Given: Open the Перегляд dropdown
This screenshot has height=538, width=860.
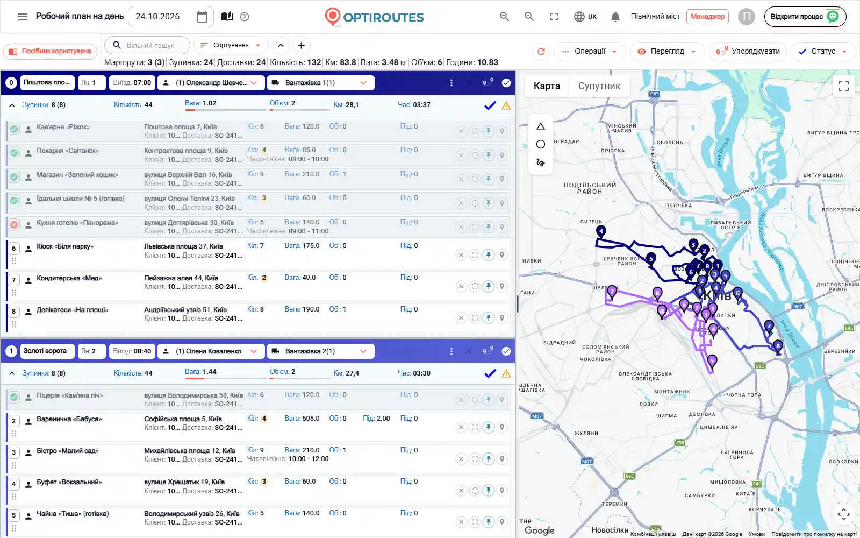Looking at the screenshot, I should (x=666, y=52).
